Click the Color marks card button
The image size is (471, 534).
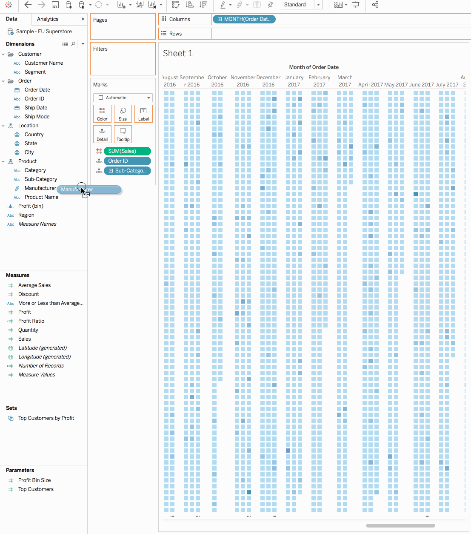coord(102,114)
